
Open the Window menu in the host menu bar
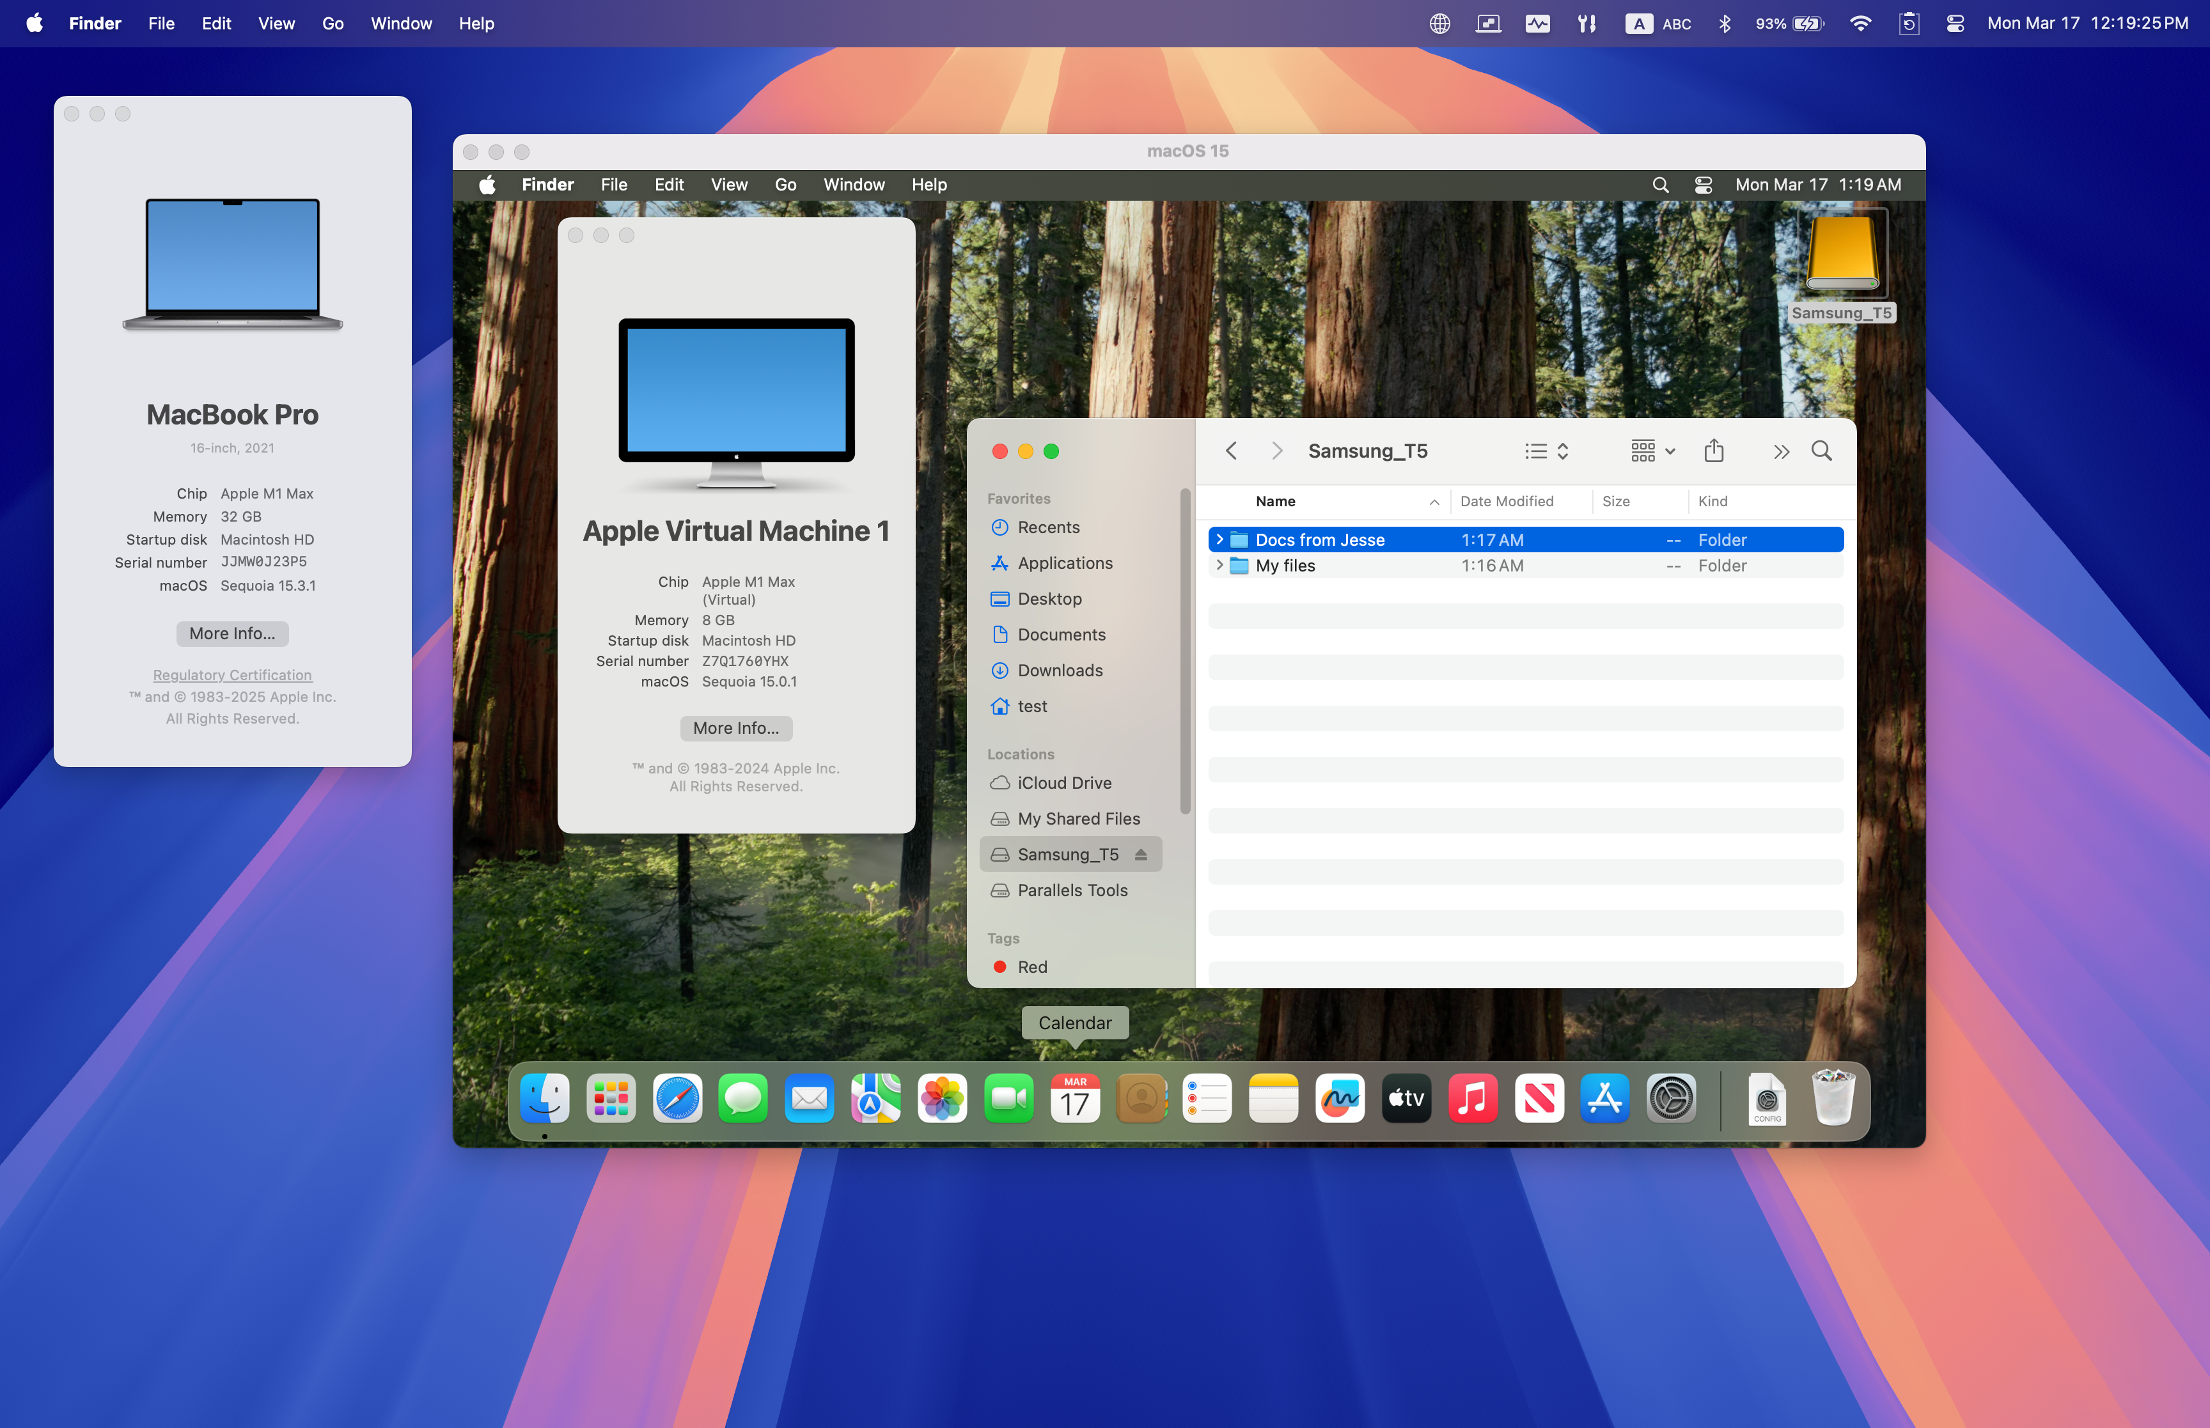click(x=401, y=23)
